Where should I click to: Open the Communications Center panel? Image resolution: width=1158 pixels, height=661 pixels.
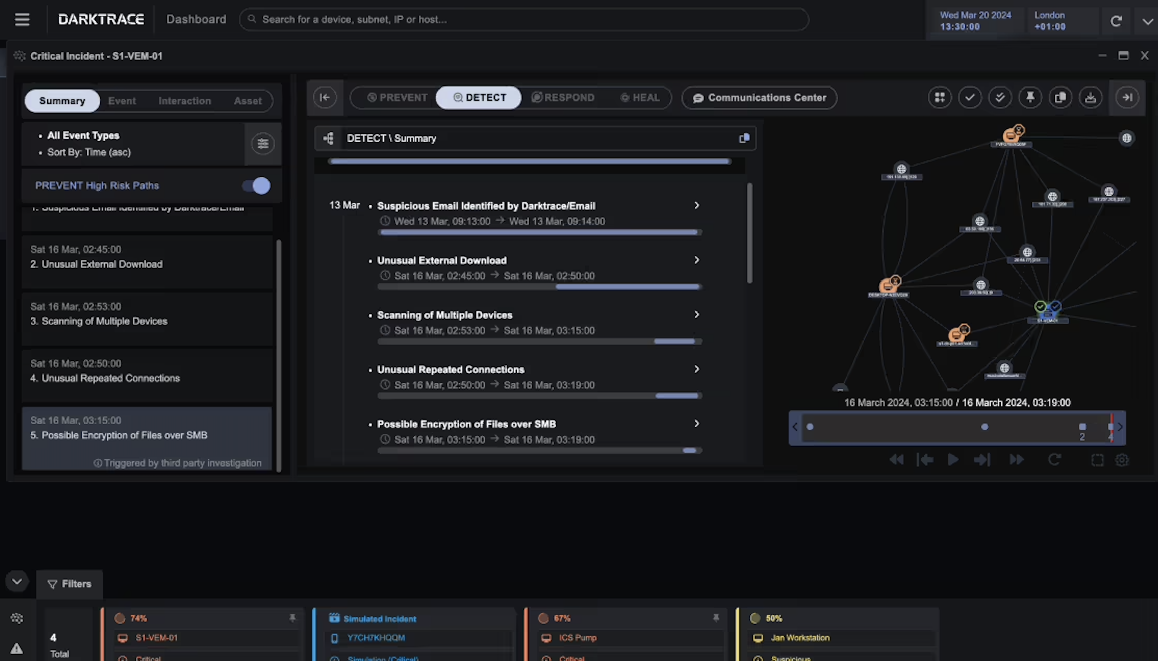(x=759, y=97)
